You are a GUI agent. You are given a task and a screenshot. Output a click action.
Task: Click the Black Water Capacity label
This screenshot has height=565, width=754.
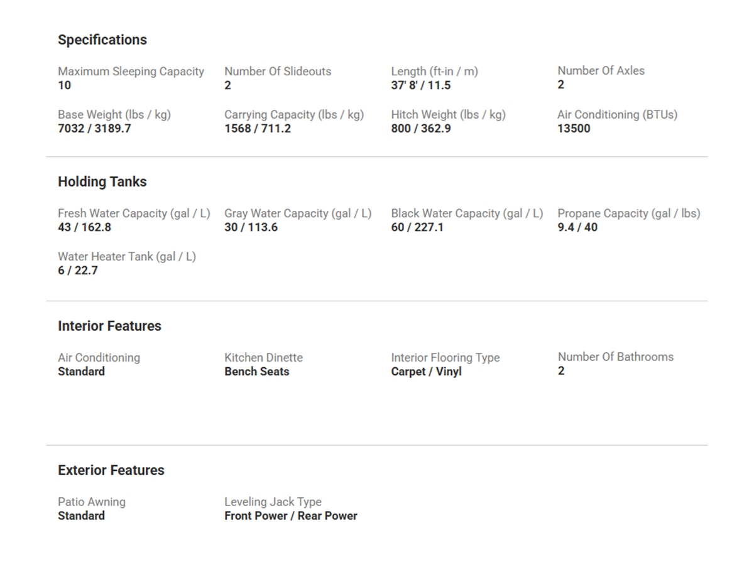click(x=467, y=213)
